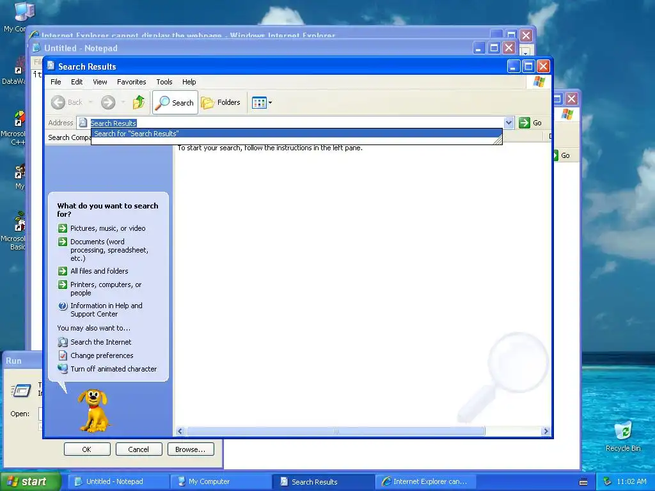Maximize the Search Results window
The width and height of the screenshot is (655, 491).
click(x=528, y=66)
